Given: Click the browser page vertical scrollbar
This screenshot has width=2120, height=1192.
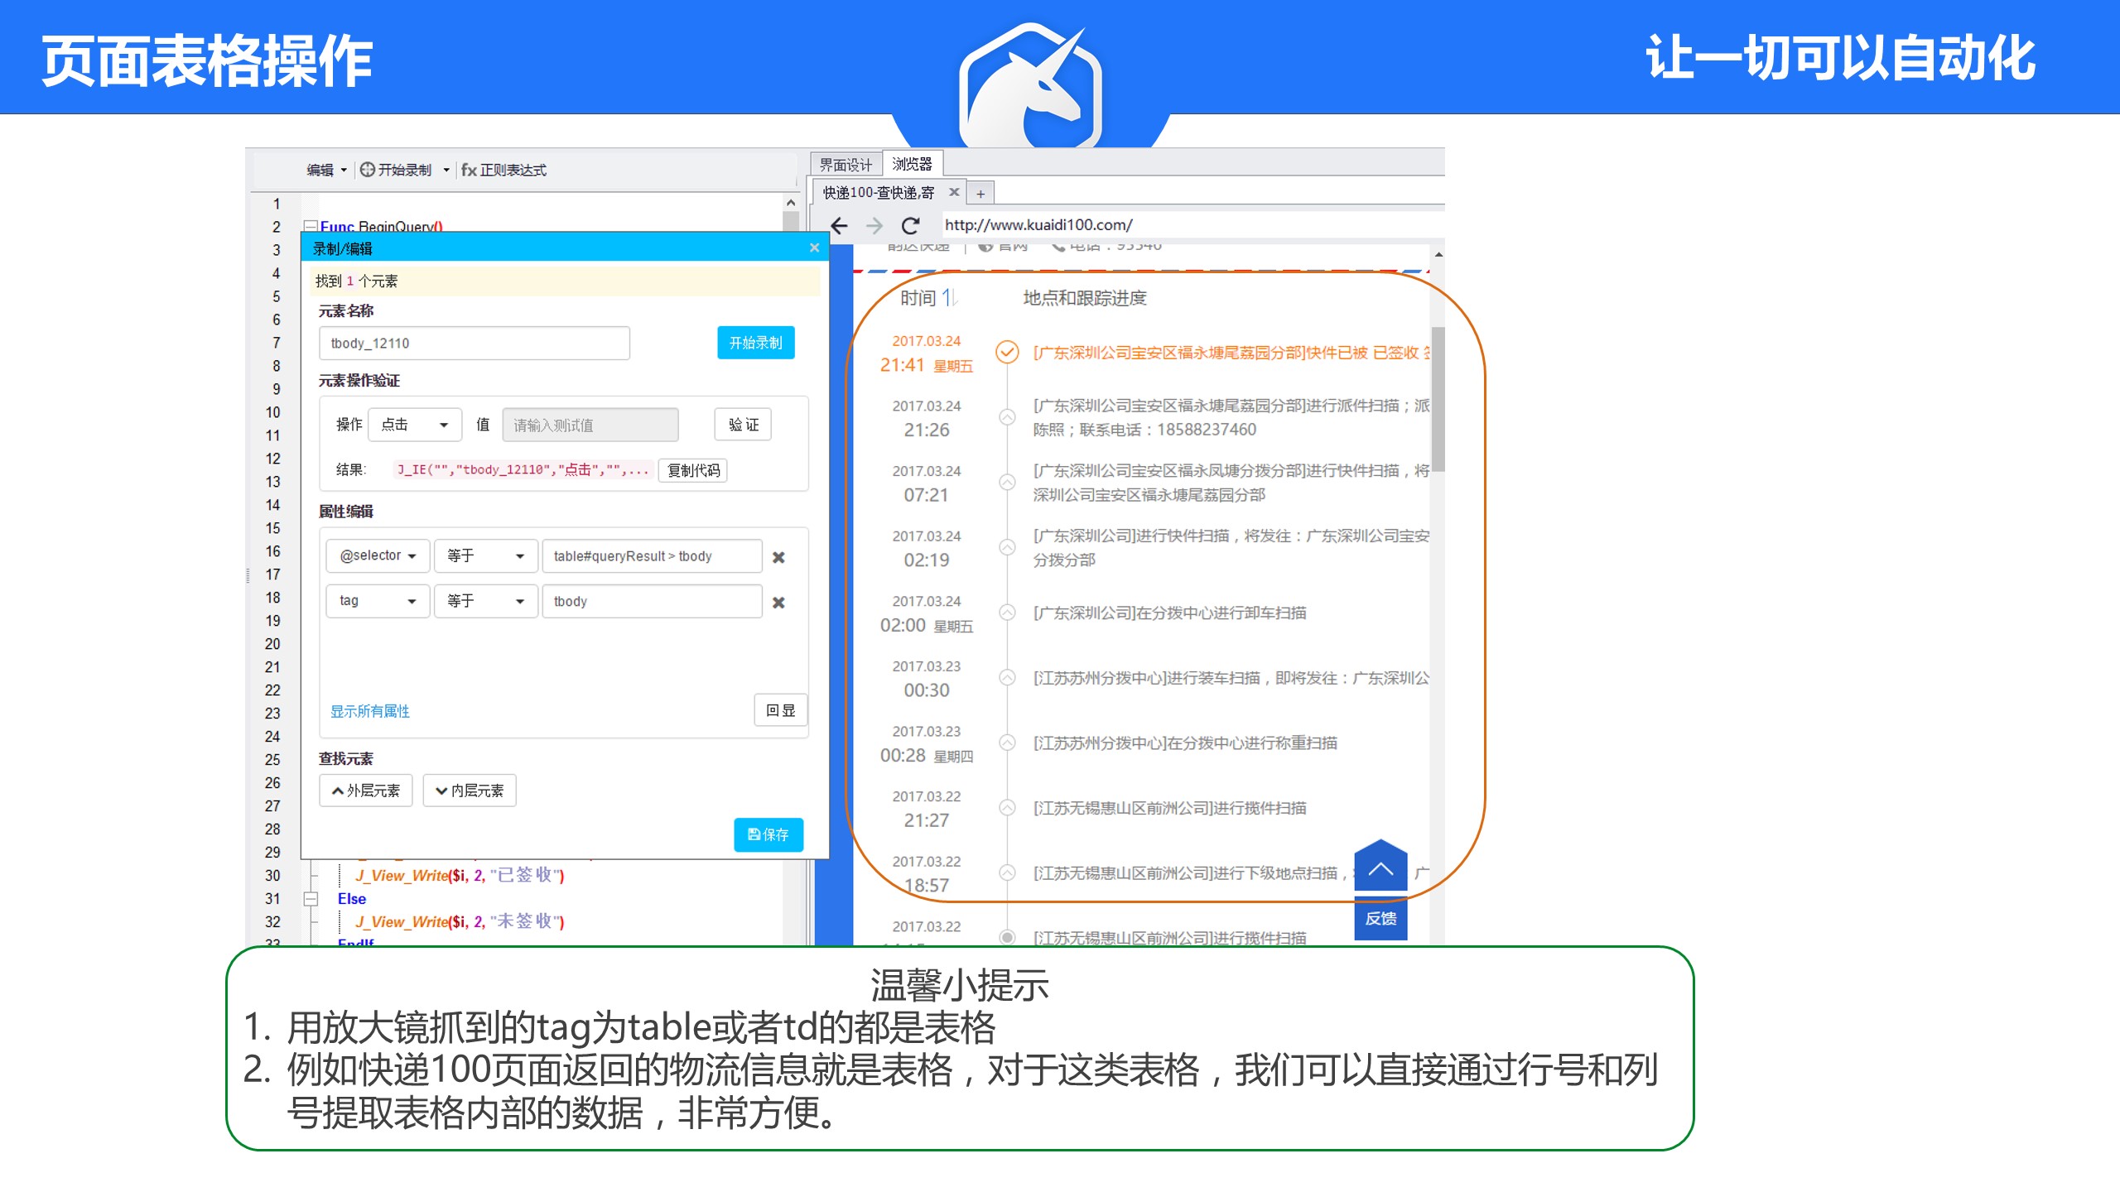Looking at the screenshot, I should (1438, 397).
